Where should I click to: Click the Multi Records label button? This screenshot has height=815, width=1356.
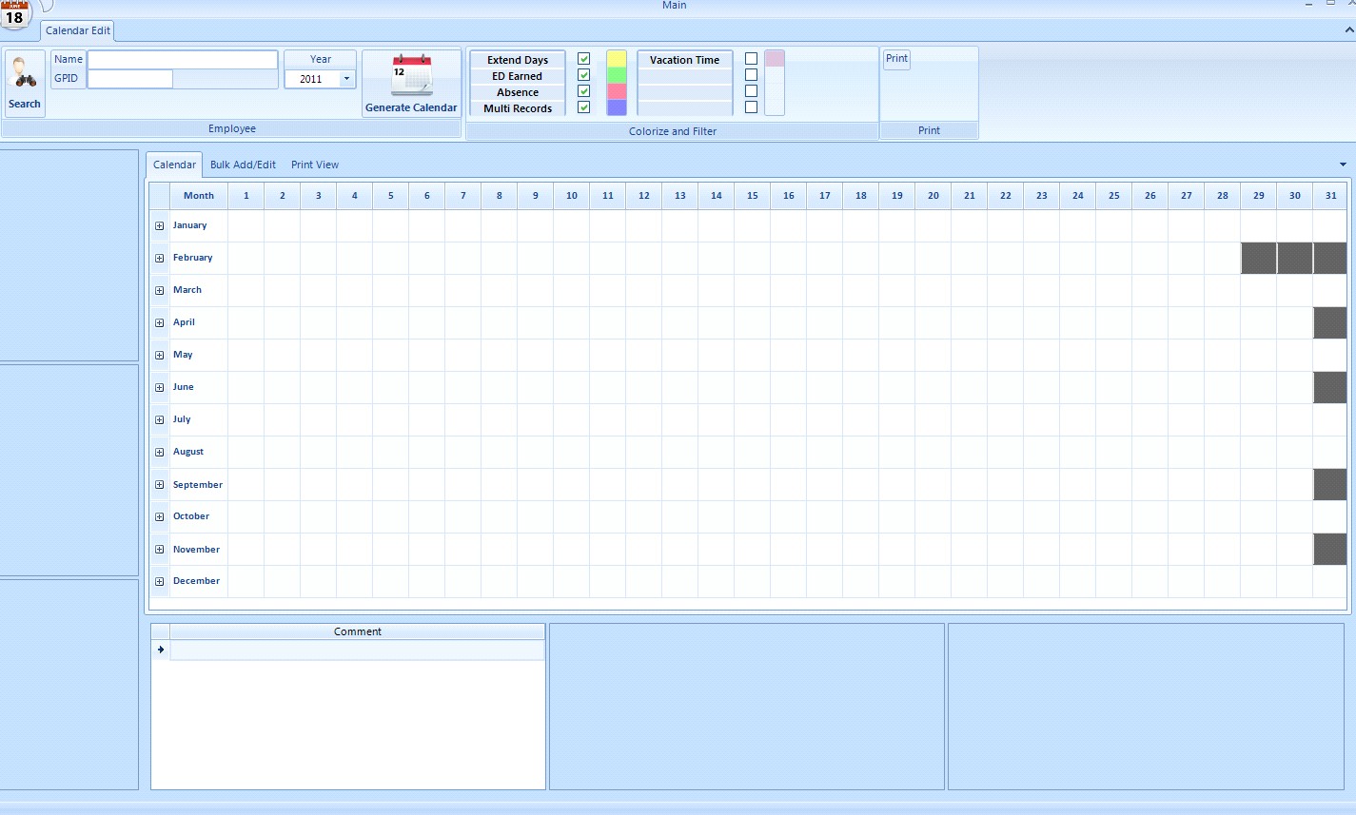tap(518, 108)
